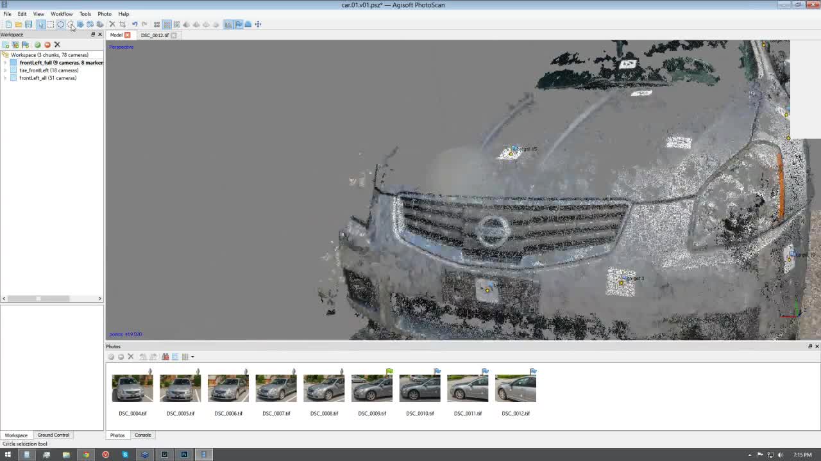821x461 pixels.
Task: Open the Windows Start button
Action: (8, 455)
